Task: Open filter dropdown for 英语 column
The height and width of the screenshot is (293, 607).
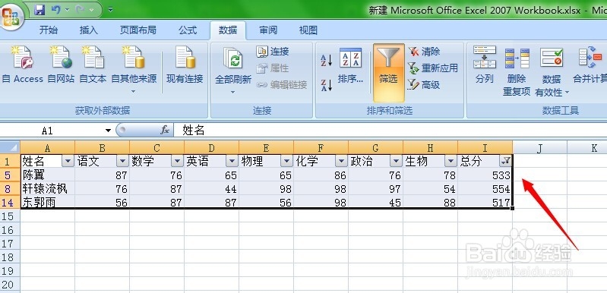Action: click(232, 161)
